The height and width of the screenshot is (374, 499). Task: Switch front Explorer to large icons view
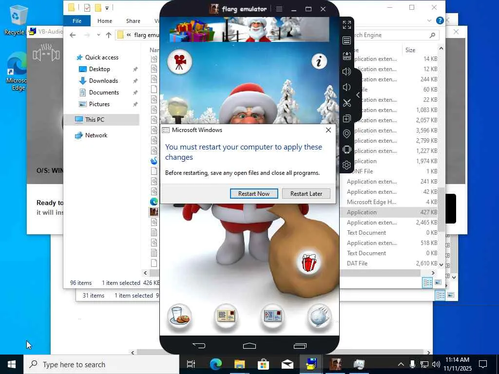tap(438, 282)
